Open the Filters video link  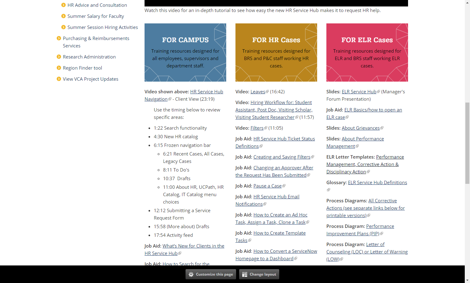[257, 128]
